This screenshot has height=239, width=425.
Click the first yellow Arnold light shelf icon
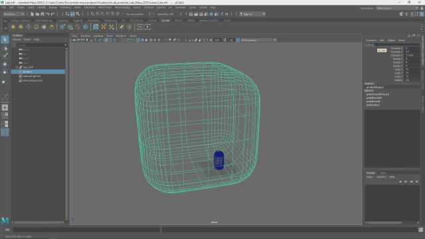[x=13, y=27]
